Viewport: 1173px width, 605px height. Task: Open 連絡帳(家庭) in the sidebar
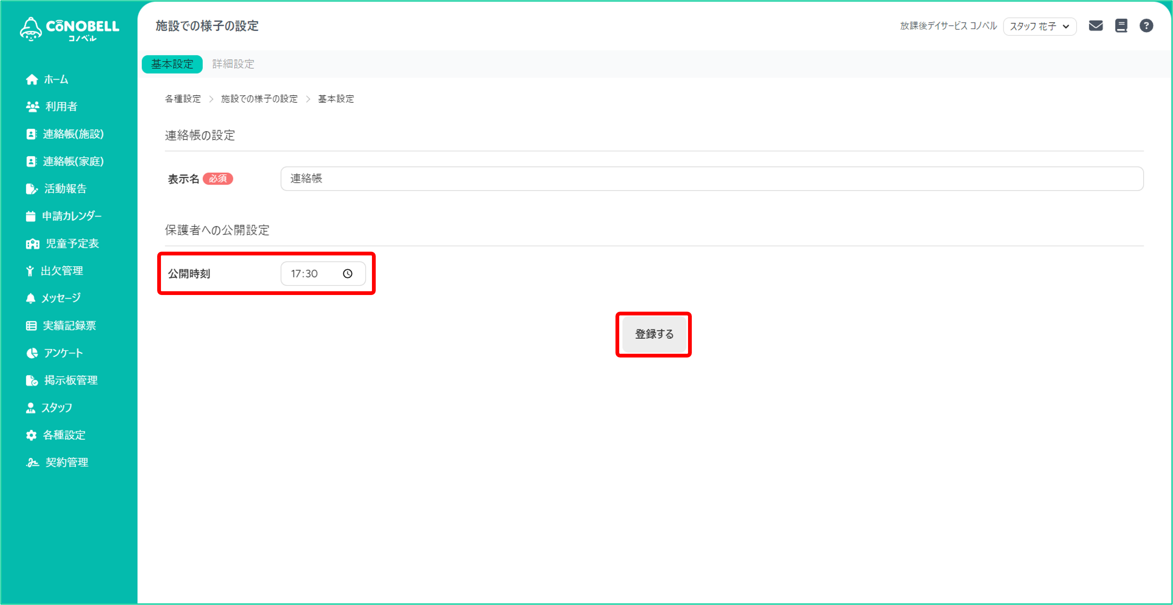click(x=73, y=162)
